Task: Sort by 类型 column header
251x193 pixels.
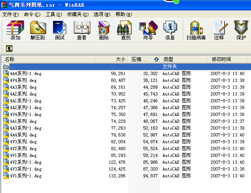Action: 184,59
